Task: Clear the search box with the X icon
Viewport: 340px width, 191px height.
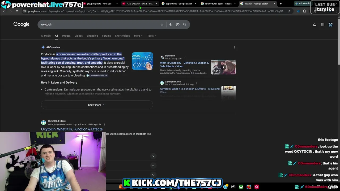Action: [x=162, y=24]
